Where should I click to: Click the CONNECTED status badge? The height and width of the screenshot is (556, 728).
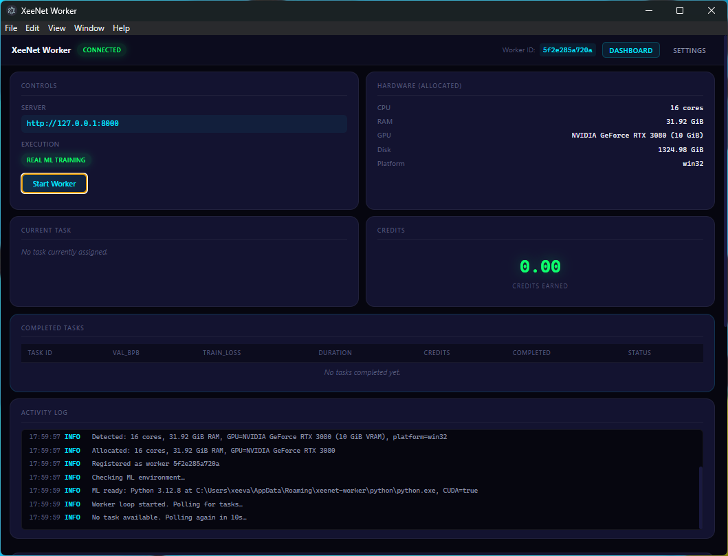(102, 50)
